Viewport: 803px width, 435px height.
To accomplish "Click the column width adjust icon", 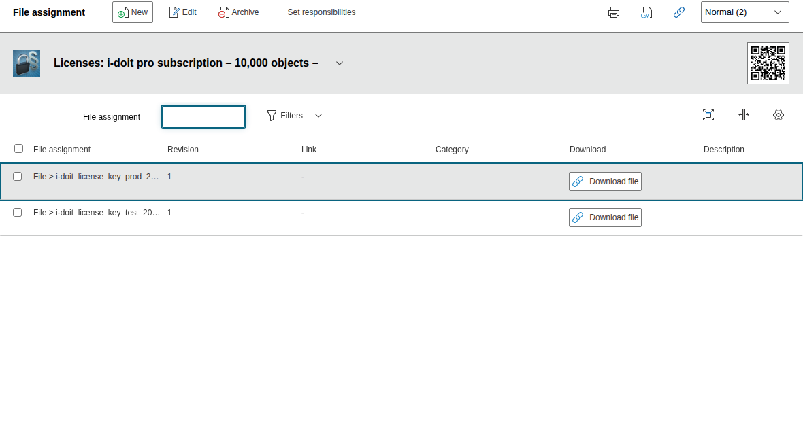I will [744, 115].
